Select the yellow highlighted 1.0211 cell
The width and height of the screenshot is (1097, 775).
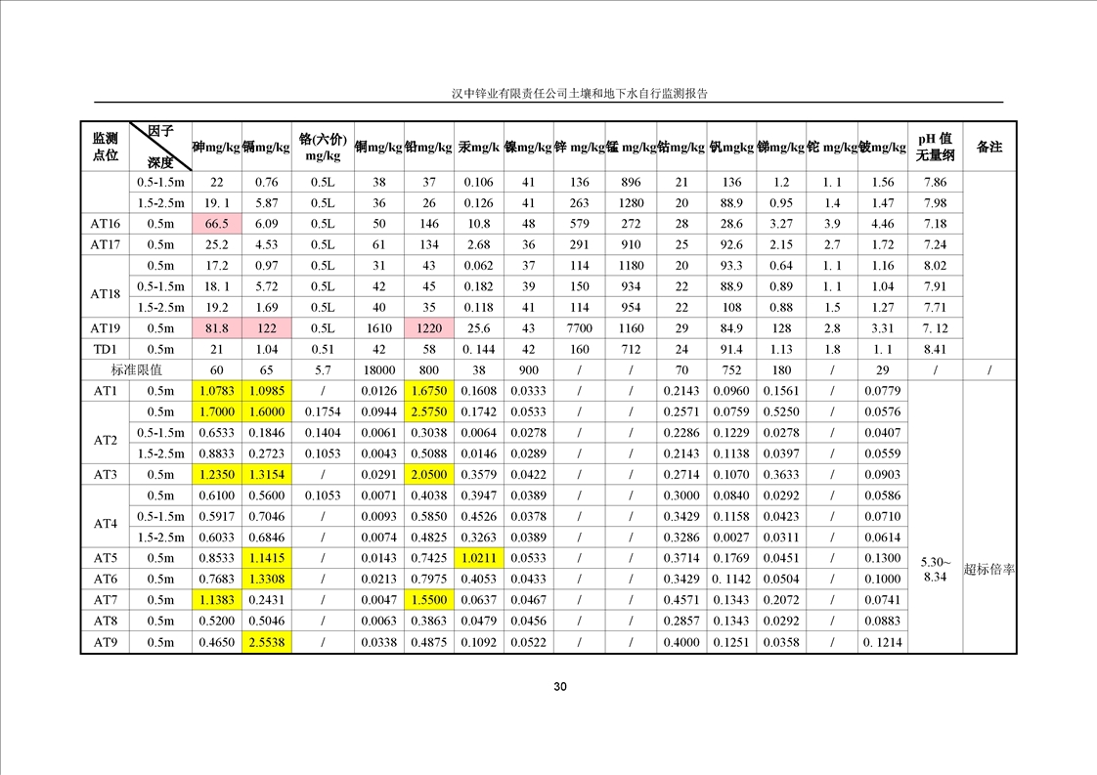[x=477, y=559]
